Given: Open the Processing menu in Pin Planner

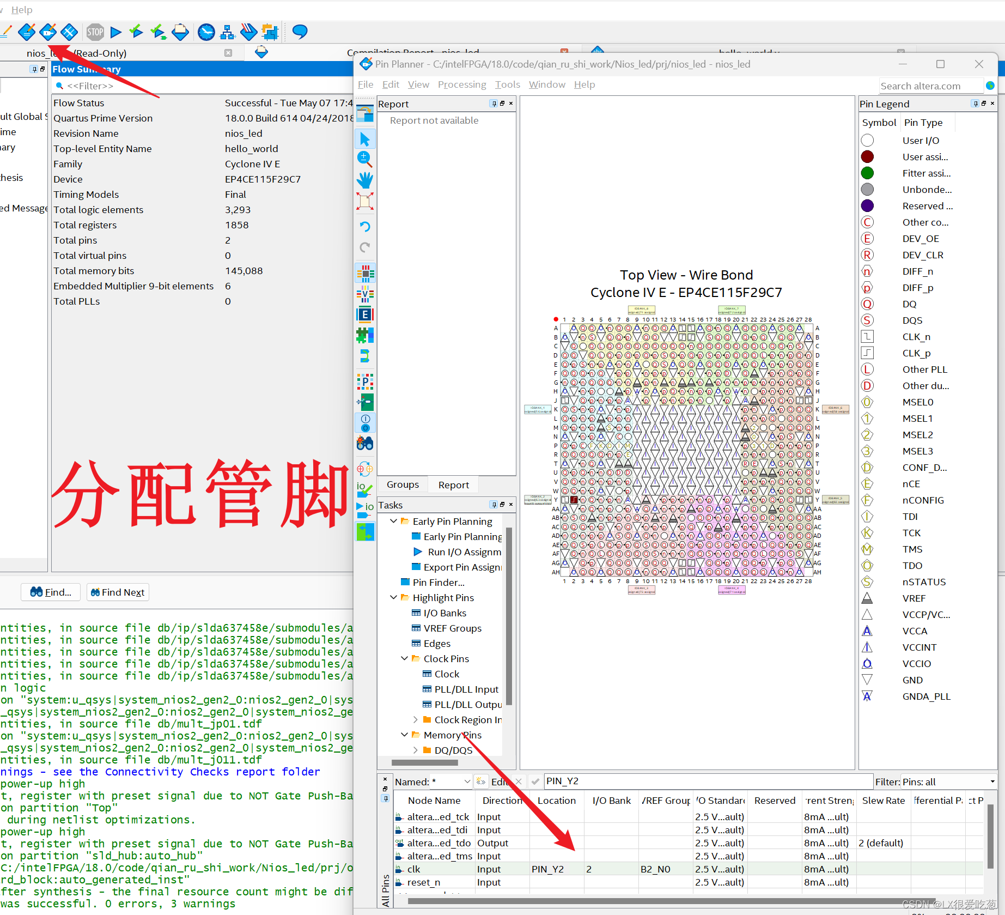Looking at the screenshot, I should pos(462,84).
